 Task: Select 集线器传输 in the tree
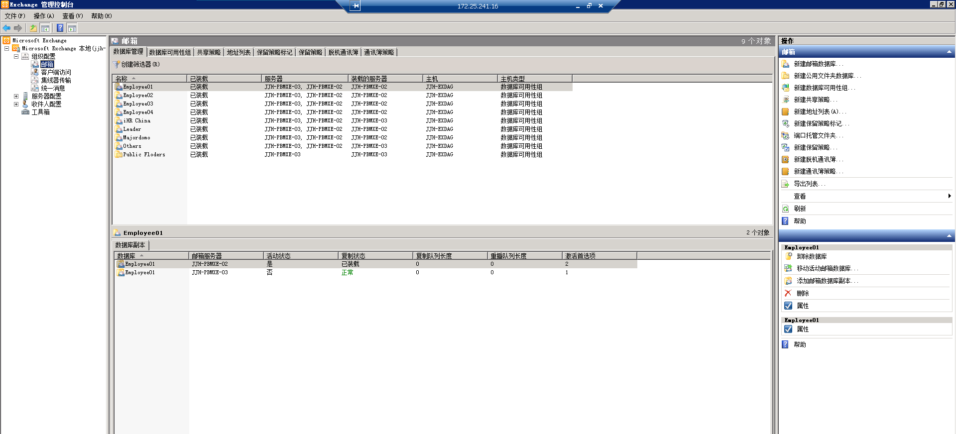point(56,81)
